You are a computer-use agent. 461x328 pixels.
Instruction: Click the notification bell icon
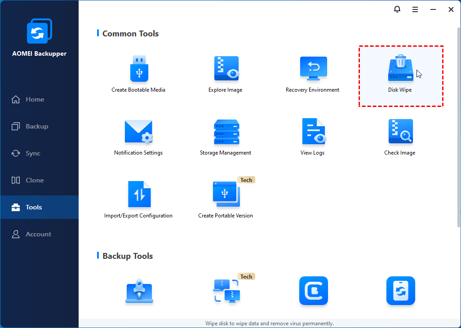coord(397,9)
